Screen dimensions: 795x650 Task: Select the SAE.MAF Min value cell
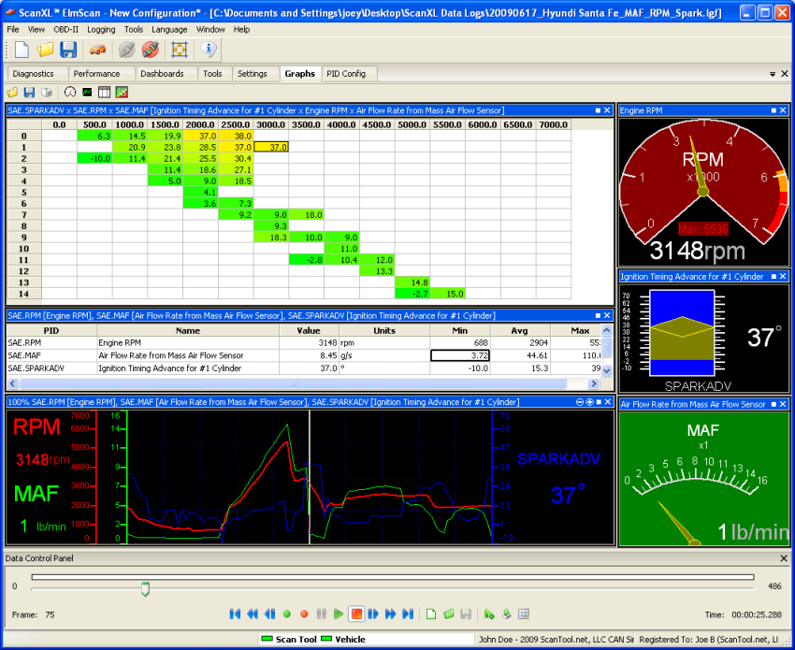pyautogui.click(x=460, y=355)
